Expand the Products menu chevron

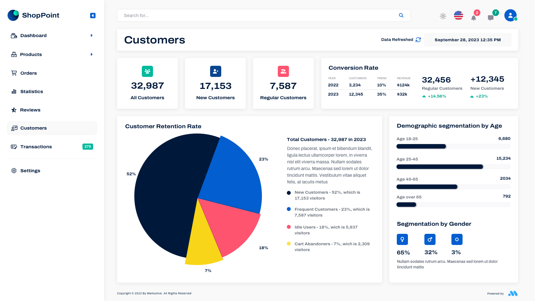point(92,54)
